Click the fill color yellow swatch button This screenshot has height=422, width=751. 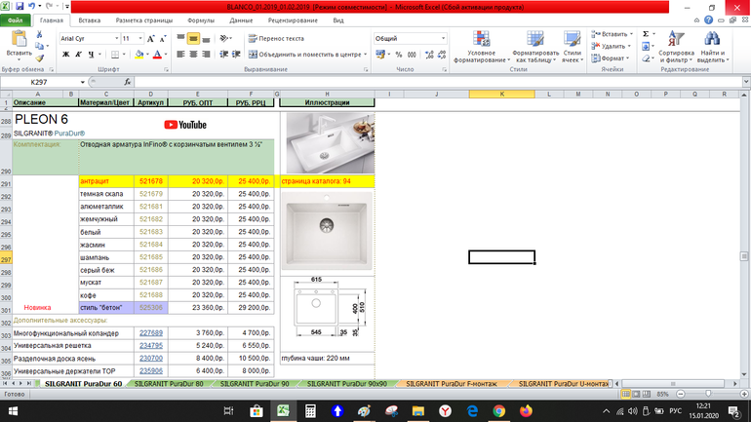click(142, 55)
